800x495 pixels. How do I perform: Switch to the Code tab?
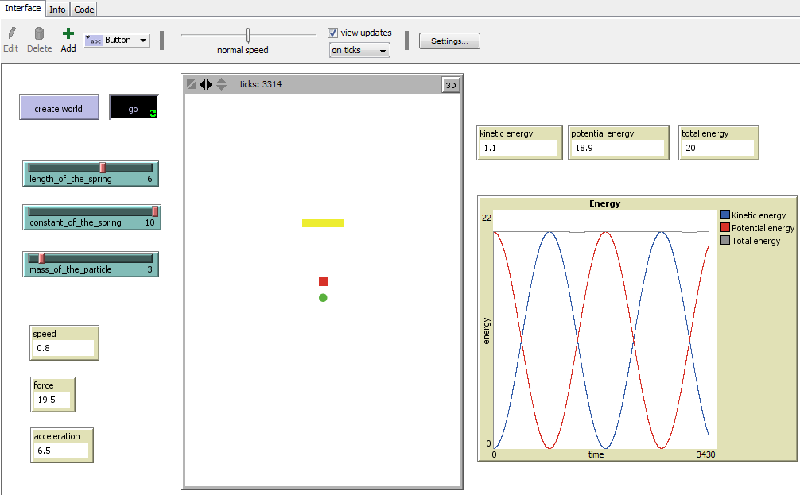[83, 9]
